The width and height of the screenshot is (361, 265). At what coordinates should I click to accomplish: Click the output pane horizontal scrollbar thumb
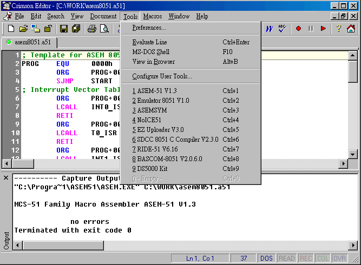63,245
